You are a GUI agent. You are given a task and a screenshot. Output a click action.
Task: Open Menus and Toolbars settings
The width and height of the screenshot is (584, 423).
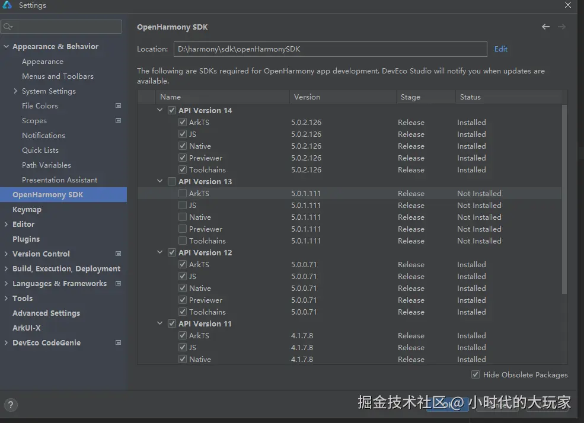point(58,76)
